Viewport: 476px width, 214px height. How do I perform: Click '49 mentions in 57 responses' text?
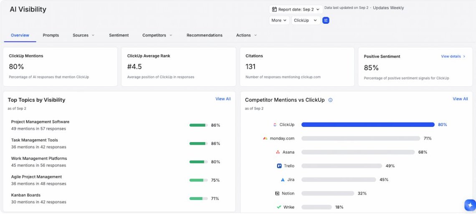(38, 129)
